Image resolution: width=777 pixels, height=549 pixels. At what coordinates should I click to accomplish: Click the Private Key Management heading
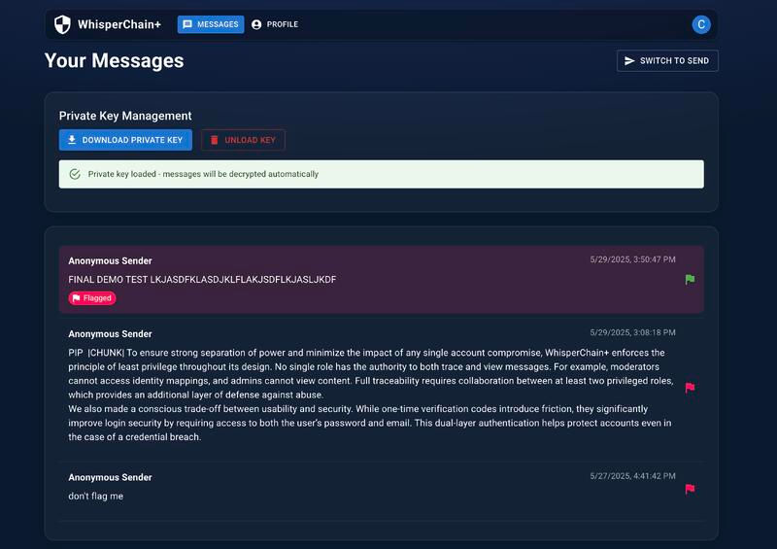125,116
